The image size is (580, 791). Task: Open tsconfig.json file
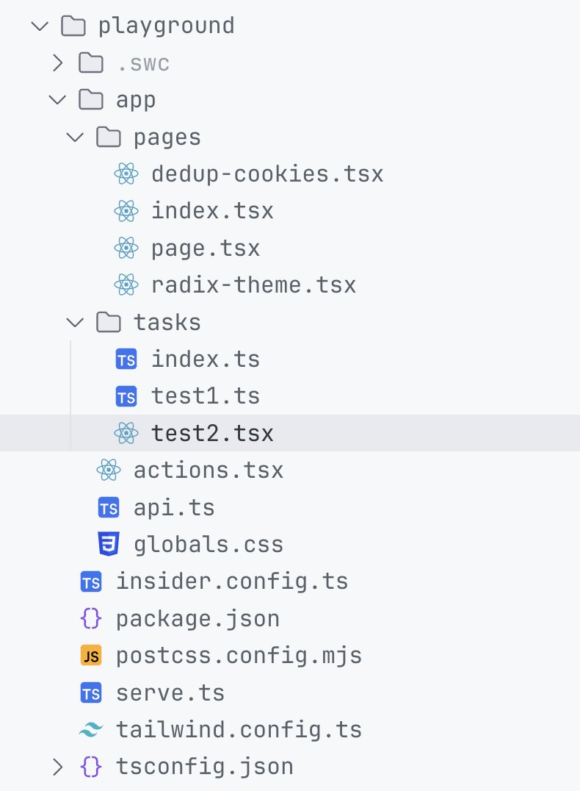click(x=205, y=767)
